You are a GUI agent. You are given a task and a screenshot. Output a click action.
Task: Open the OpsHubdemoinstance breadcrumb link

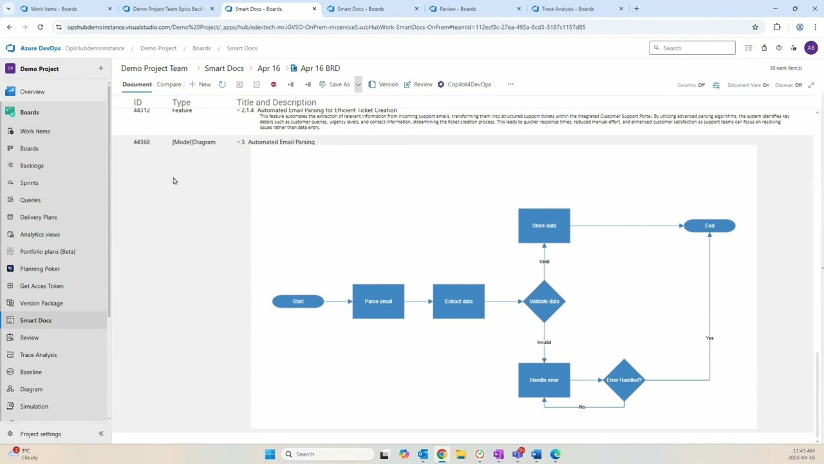coord(95,48)
